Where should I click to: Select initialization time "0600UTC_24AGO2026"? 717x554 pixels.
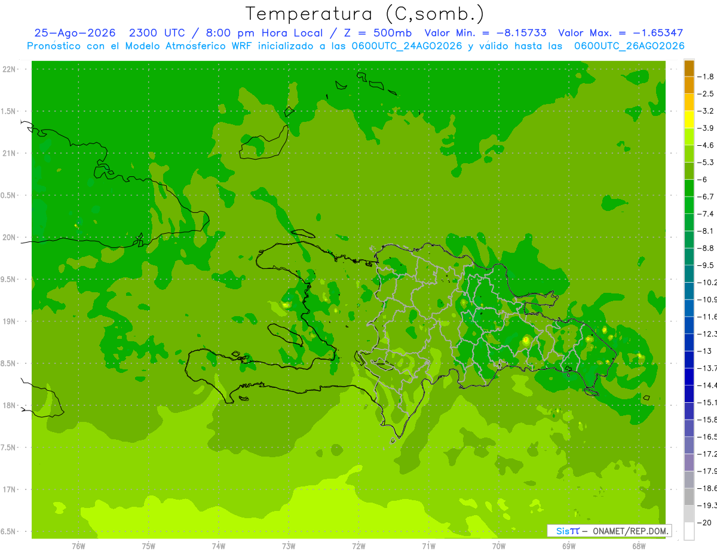406,46
